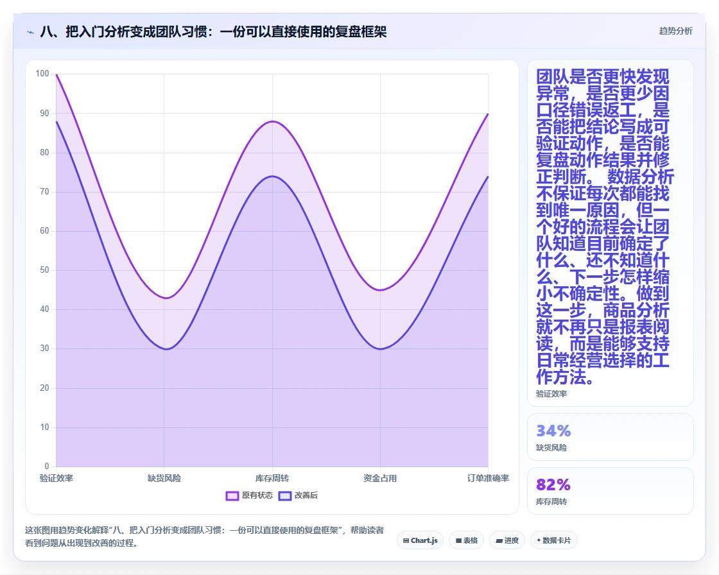Select the 34% 缺货风险 stat card
This screenshot has height=575, width=719.
[611, 437]
